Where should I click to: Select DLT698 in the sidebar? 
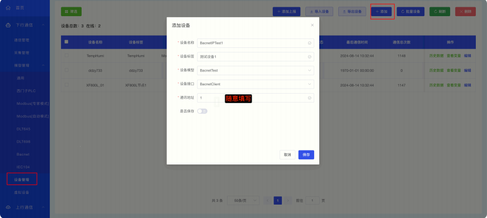click(23, 142)
